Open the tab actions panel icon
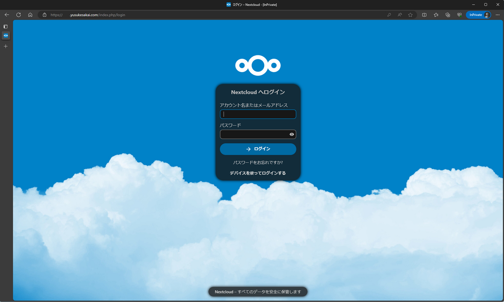Image resolution: width=504 pixels, height=302 pixels. tap(5, 26)
